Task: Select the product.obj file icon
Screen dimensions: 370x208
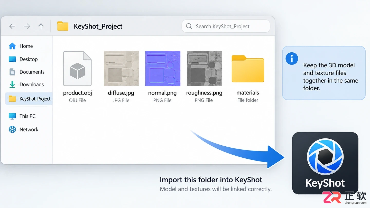Action: tap(77, 69)
